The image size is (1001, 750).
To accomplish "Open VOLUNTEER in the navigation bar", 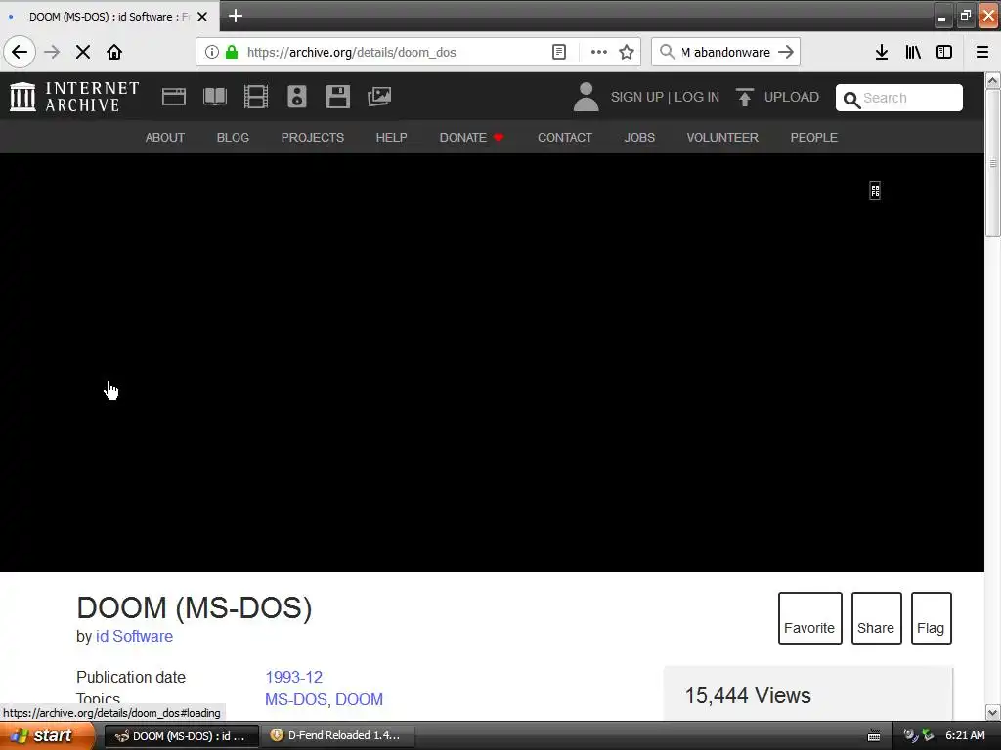I will (722, 137).
